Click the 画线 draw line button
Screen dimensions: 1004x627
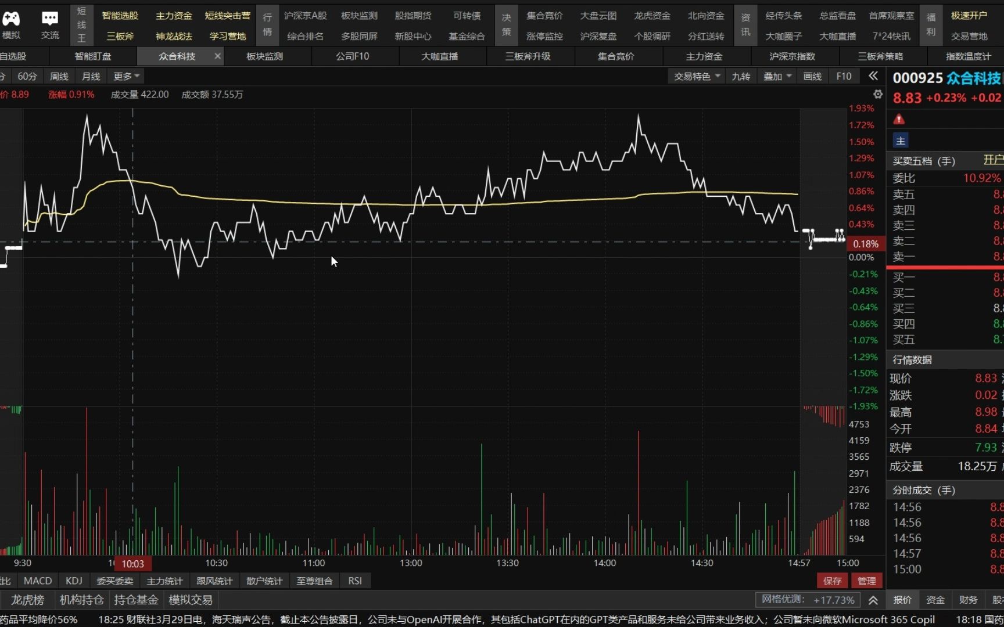(x=812, y=76)
